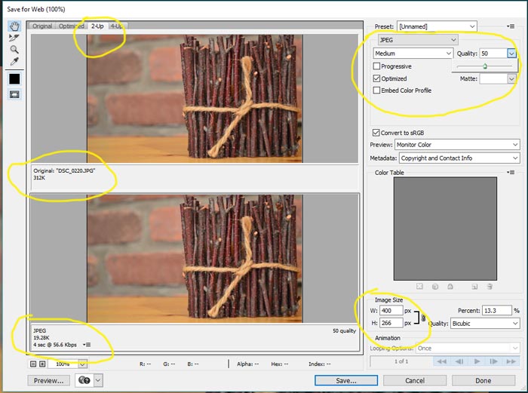Go to previous animation frame
528x393 pixels.
tap(459, 361)
